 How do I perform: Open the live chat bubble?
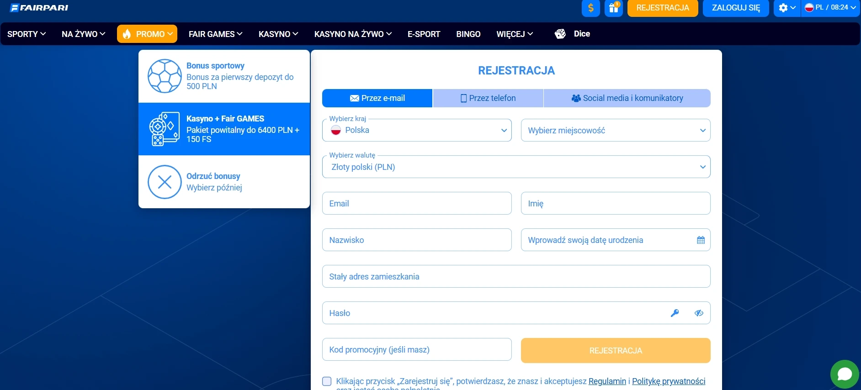click(x=845, y=374)
